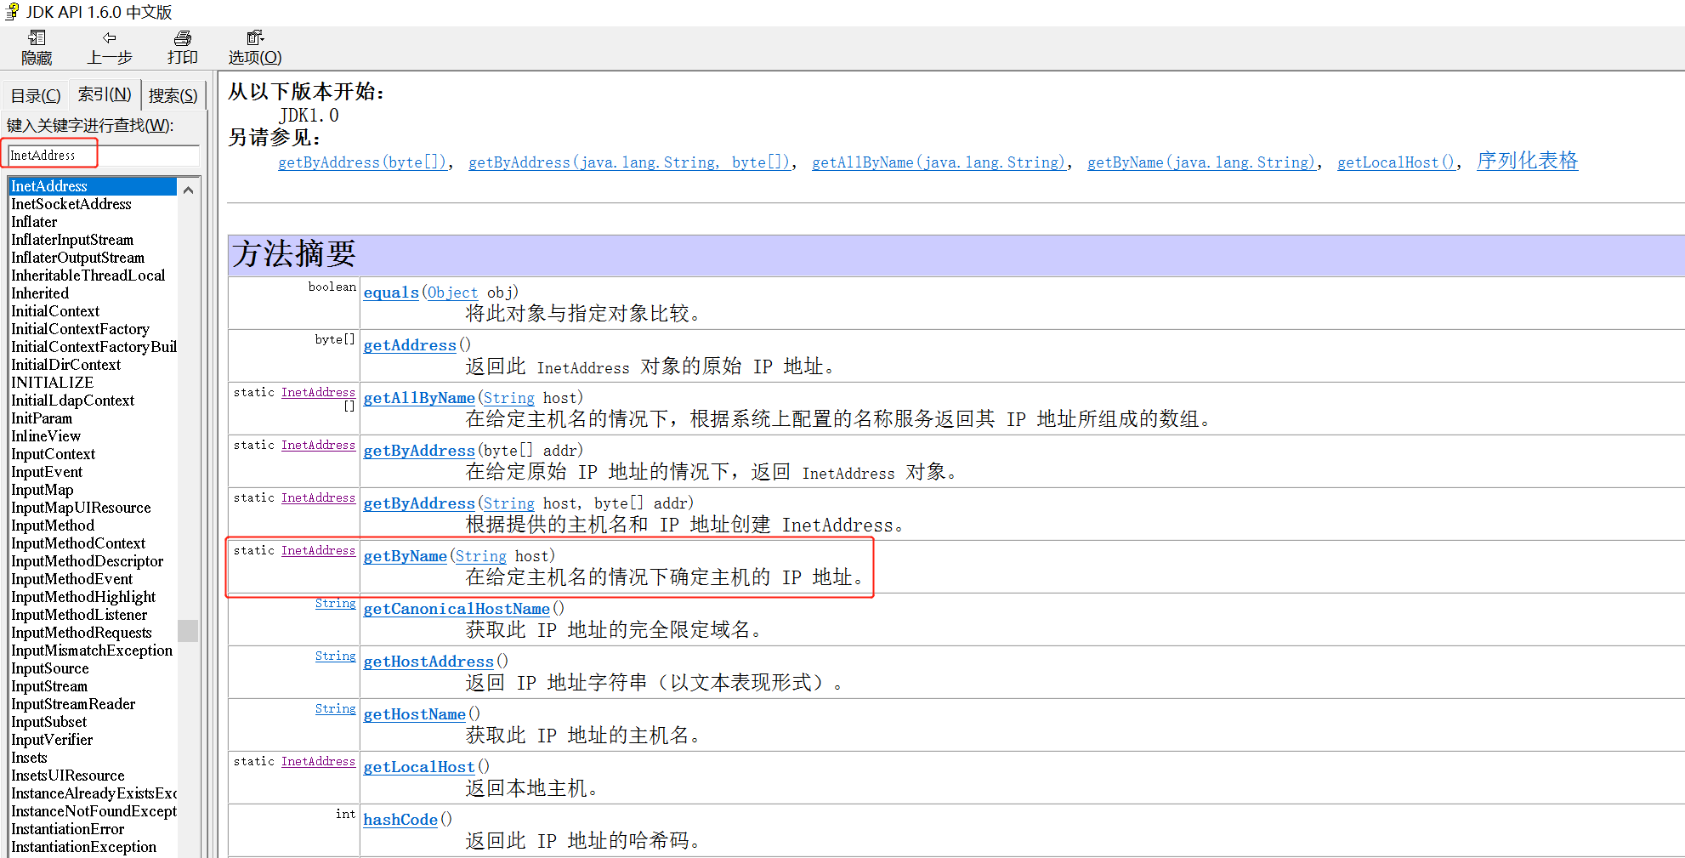Click String return type of getHostName row
Viewport: 1685px width, 858px height.
click(x=335, y=709)
